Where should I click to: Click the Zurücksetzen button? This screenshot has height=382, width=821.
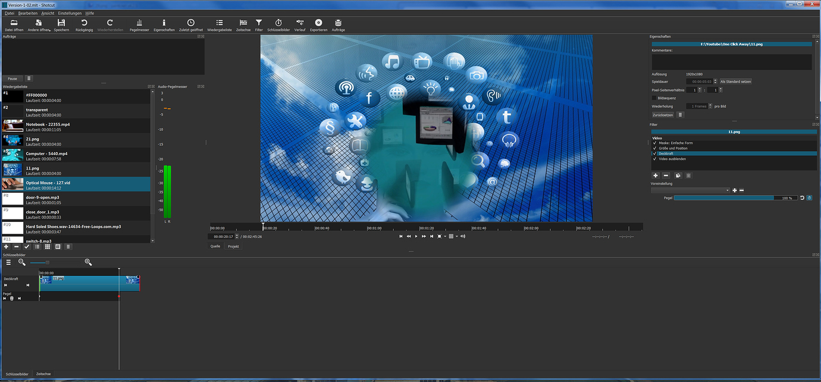[663, 115]
